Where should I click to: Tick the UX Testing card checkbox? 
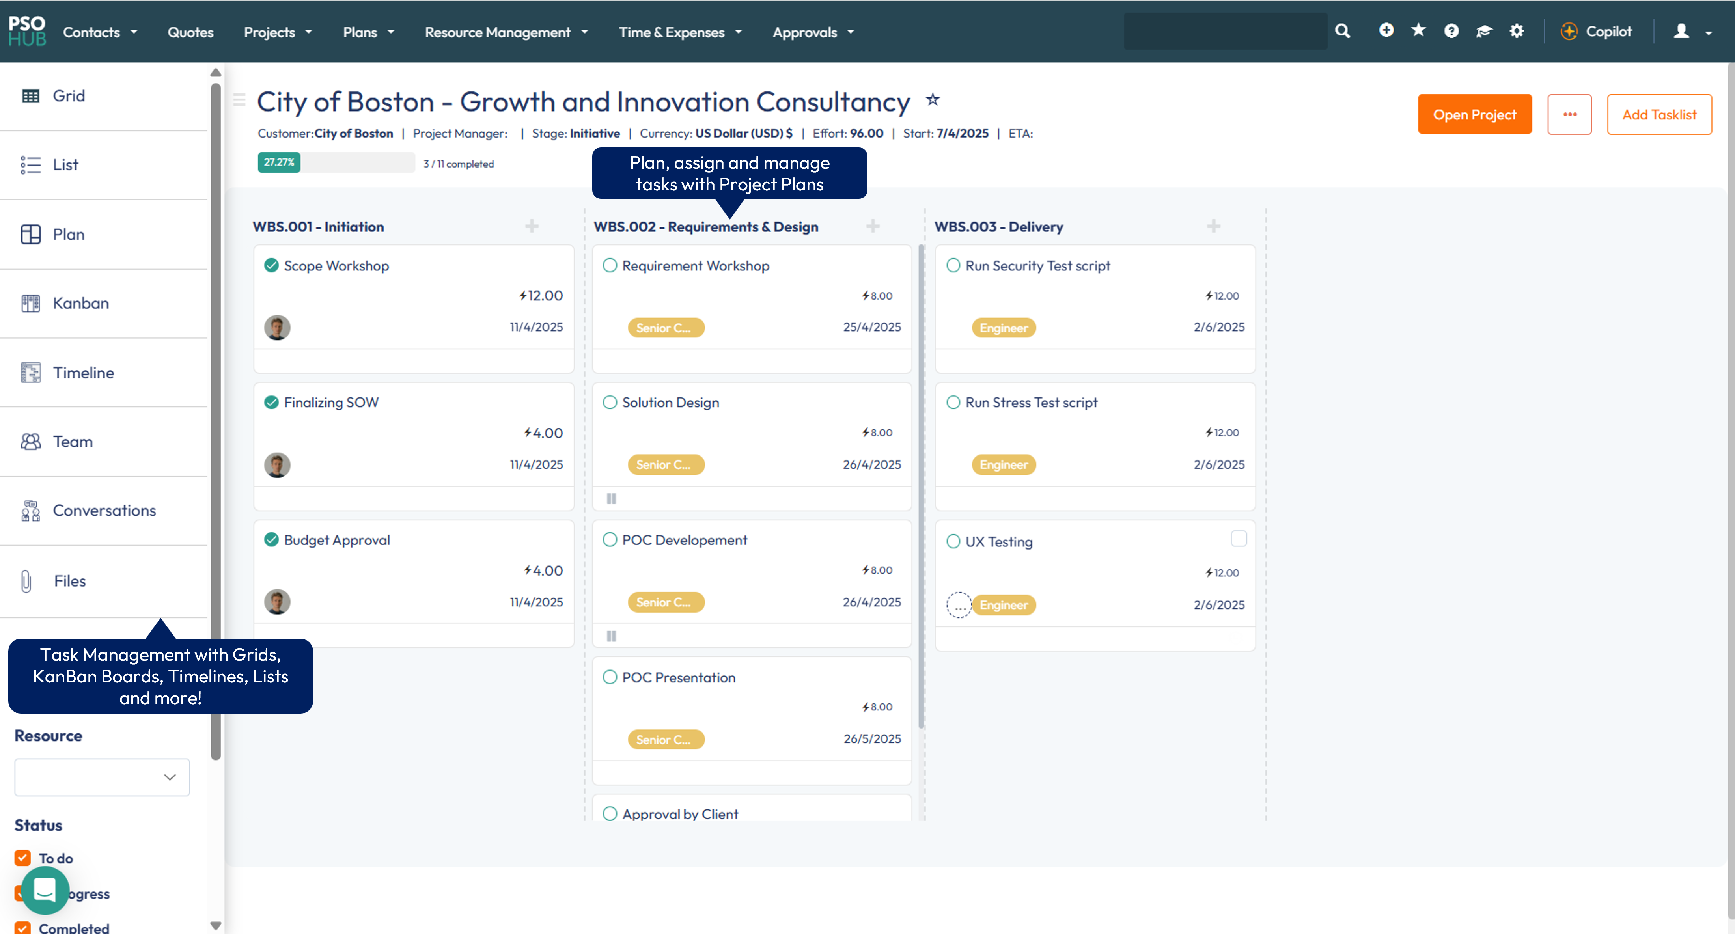1238,539
